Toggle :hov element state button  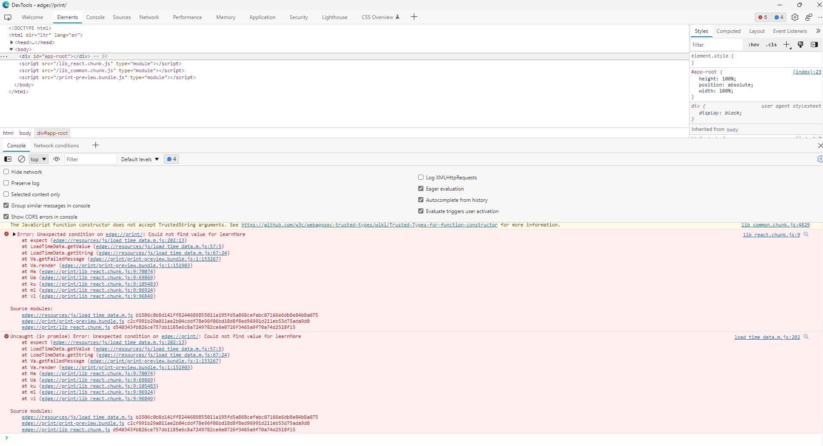point(754,45)
